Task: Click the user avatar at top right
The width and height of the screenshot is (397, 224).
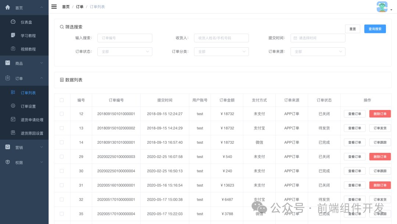Action: tap(382, 7)
